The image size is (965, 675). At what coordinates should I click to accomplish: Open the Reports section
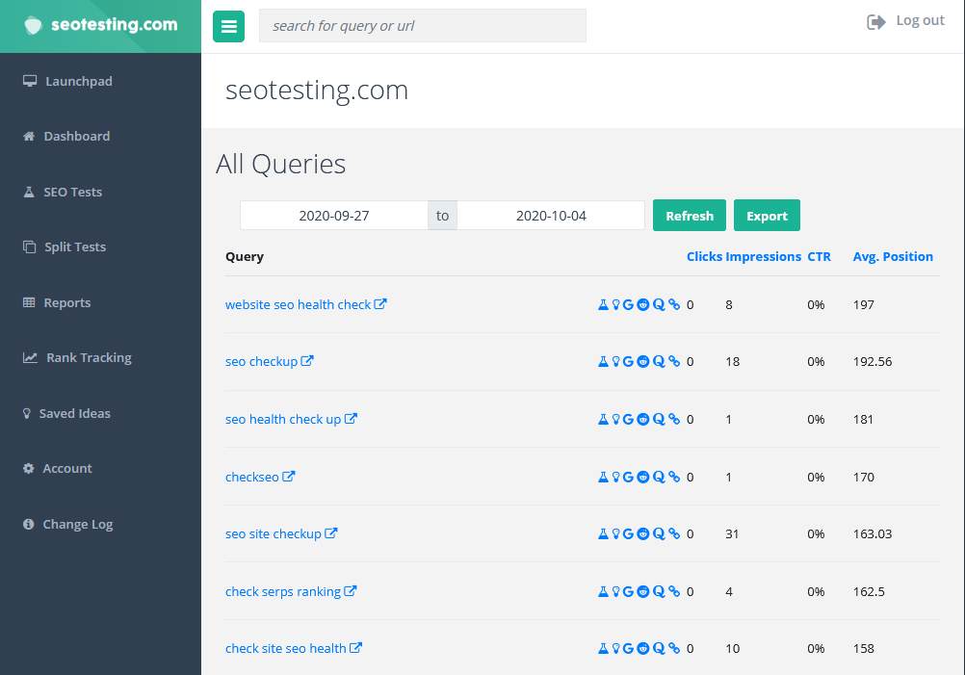pos(68,301)
